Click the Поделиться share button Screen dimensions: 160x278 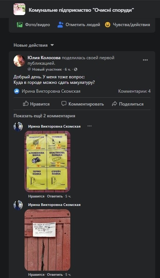click(x=128, y=104)
